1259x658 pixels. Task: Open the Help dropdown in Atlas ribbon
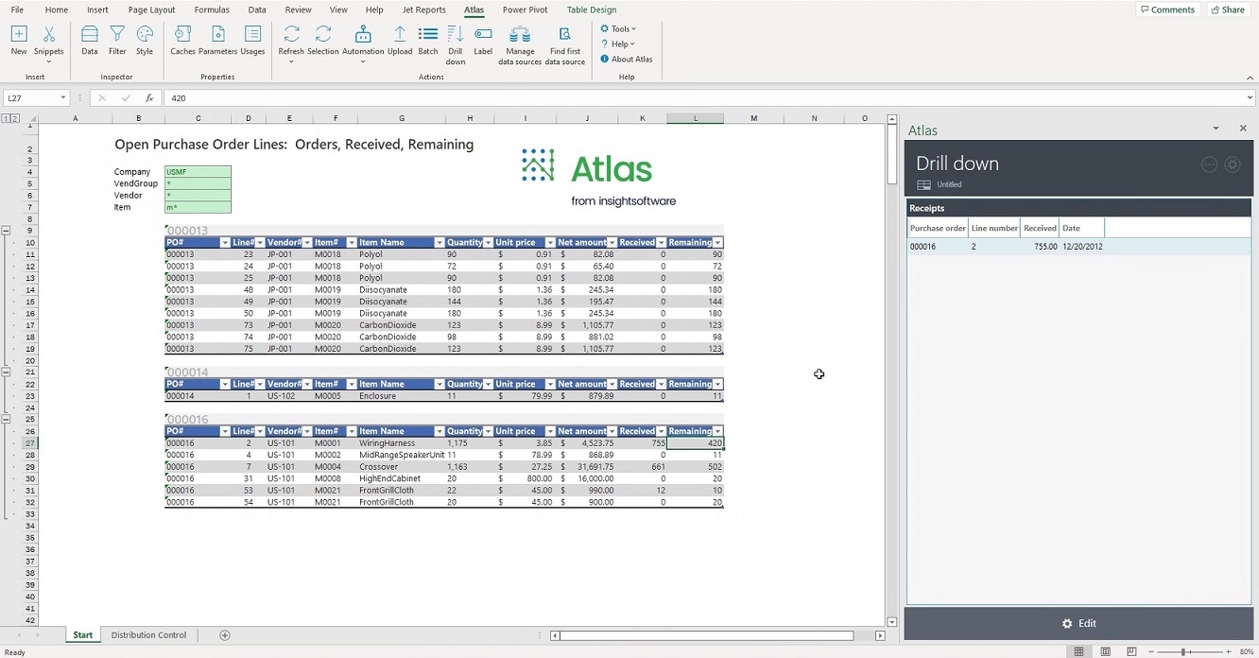point(618,43)
